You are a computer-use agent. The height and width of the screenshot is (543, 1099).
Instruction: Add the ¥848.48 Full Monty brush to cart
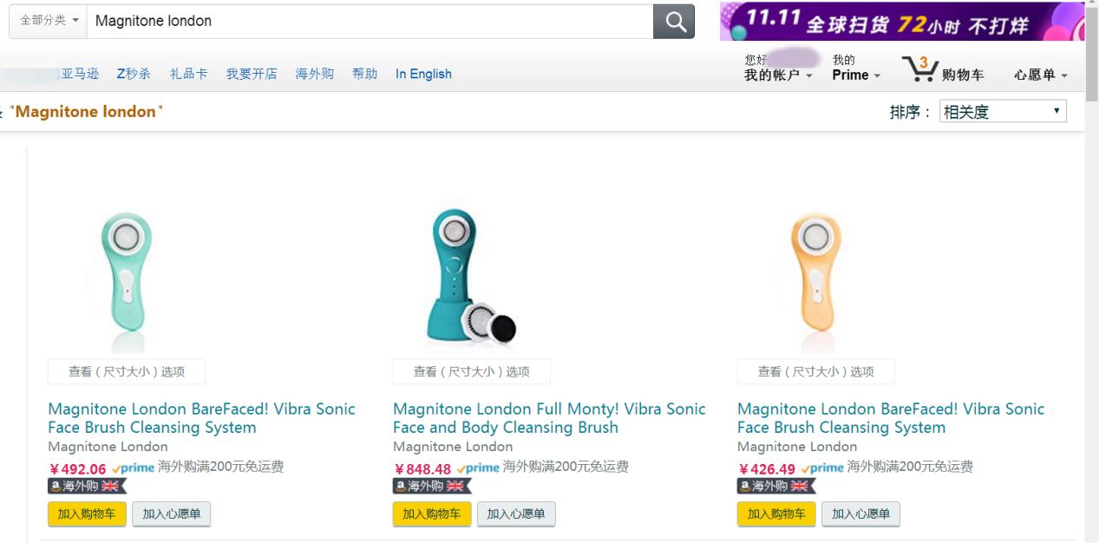click(x=432, y=514)
